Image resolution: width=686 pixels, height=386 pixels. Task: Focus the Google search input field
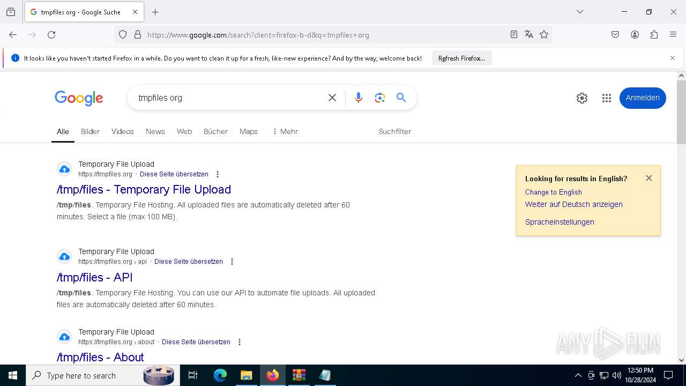[x=228, y=98]
